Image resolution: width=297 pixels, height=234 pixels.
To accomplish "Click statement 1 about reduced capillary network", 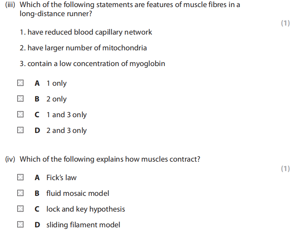I will coord(86,32).
